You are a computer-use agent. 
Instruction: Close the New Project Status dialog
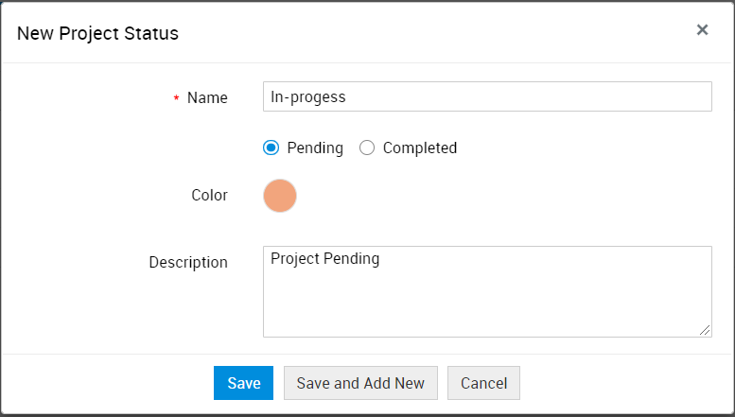coord(702,30)
